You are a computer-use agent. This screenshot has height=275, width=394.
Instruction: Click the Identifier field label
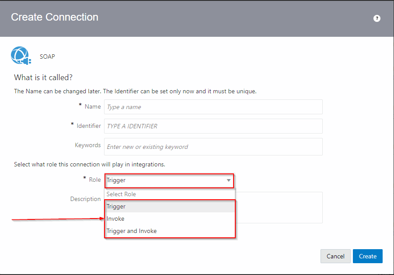[88, 126]
